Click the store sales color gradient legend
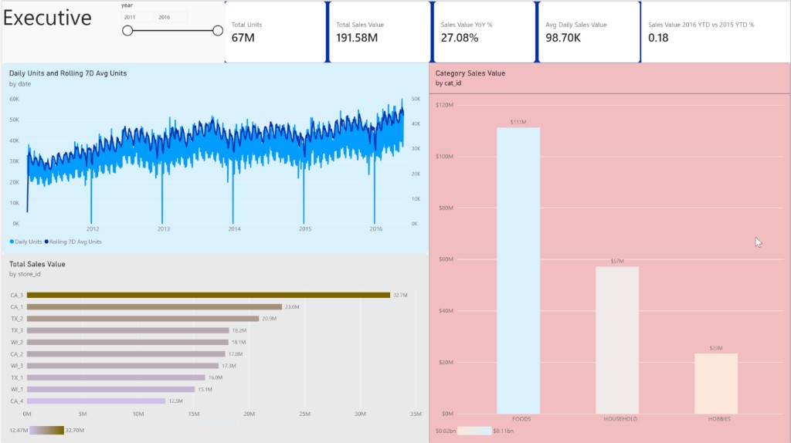The image size is (791, 443). pyautogui.click(x=46, y=431)
